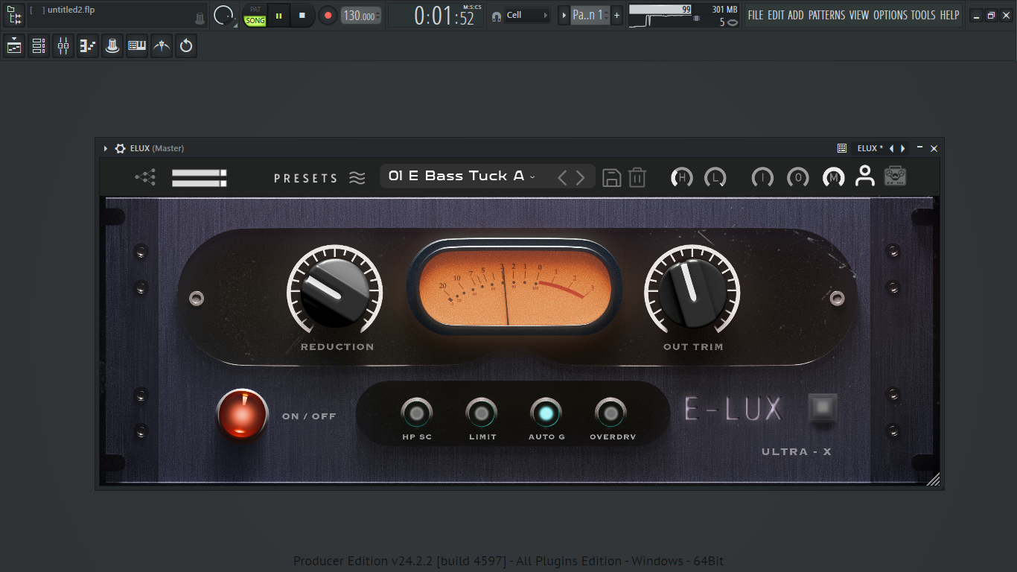Open pattern list arrow beside Pa..n 1
1017x572 pixels.
click(x=564, y=15)
